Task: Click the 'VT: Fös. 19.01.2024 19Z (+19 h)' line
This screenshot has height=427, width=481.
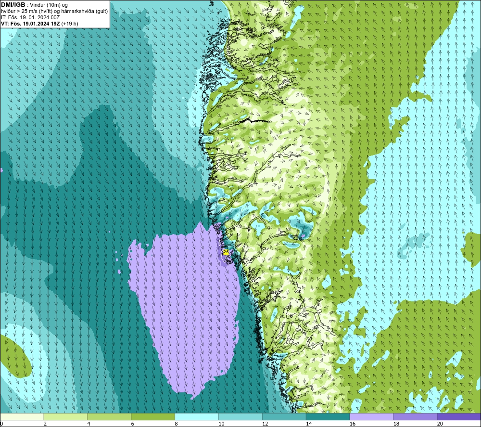Action: pos(39,24)
